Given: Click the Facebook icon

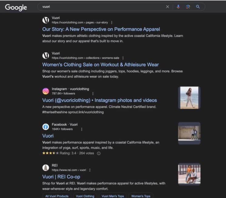Looking at the screenshot, I should [x=46, y=127].
